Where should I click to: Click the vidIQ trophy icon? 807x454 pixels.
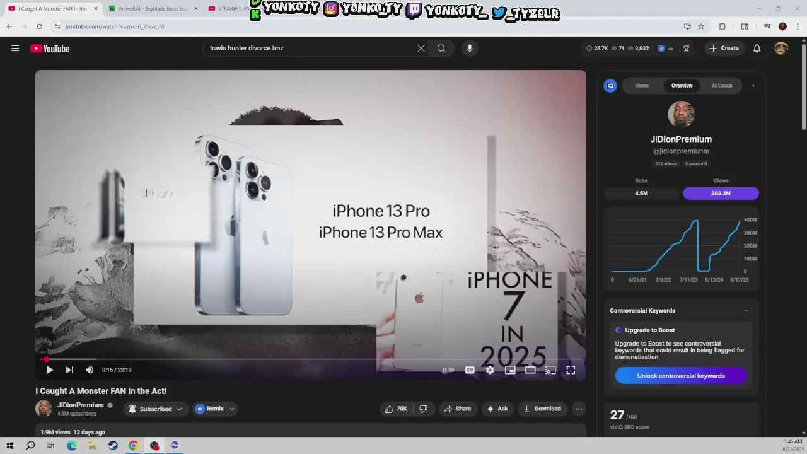[687, 49]
